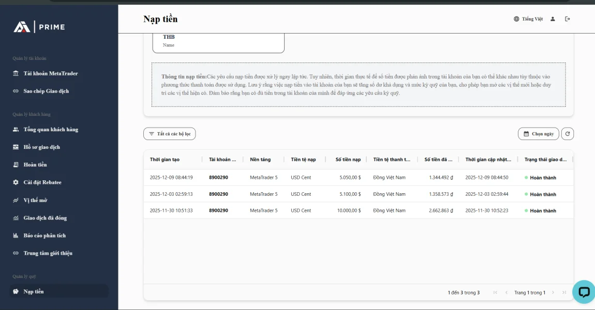Image resolution: width=595 pixels, height=310 pixels.
Task: Refresh the deposit history table
Action: tap(568, 134)
